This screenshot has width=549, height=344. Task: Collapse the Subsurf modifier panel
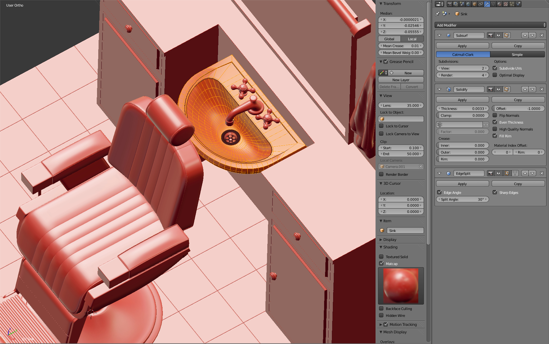[x=440, y=35]
